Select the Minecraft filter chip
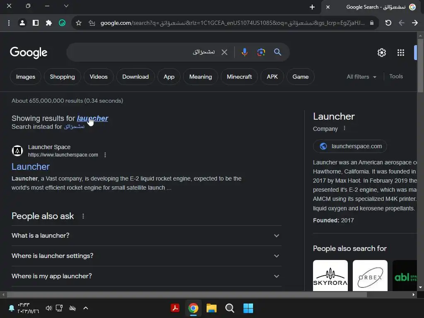Screen dimensions: 424x318 pos(239,77)
